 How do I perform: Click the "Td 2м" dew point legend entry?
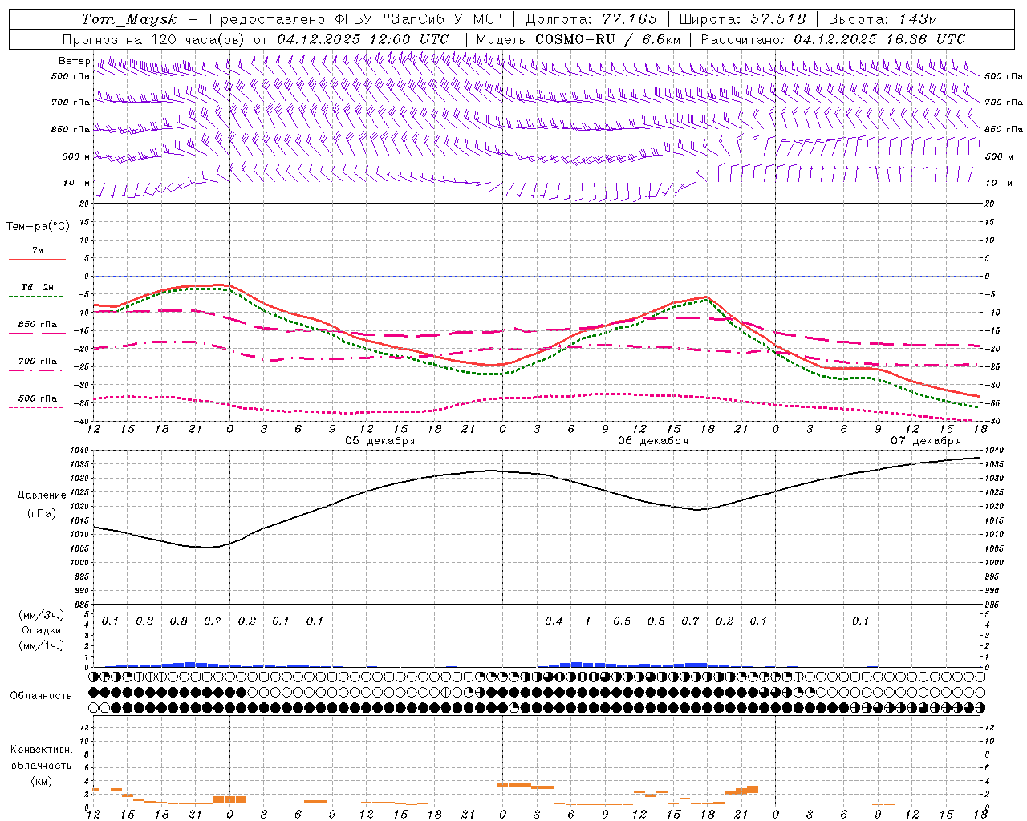(37, 287)
